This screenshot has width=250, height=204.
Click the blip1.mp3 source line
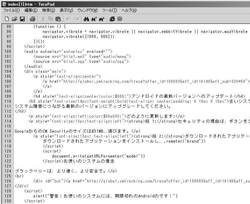82,56
